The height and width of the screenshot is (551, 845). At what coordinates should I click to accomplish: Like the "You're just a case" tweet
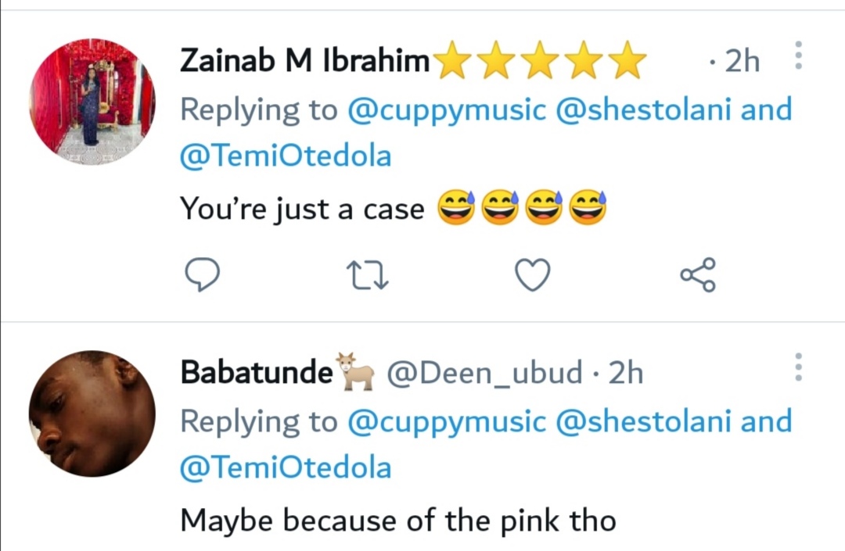(x=533, y=274)
